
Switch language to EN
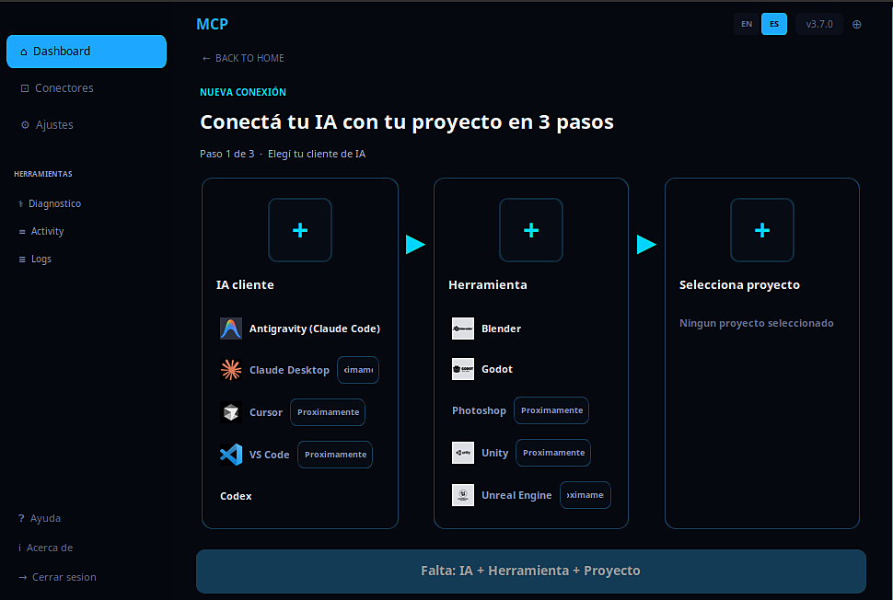point(747,24)
